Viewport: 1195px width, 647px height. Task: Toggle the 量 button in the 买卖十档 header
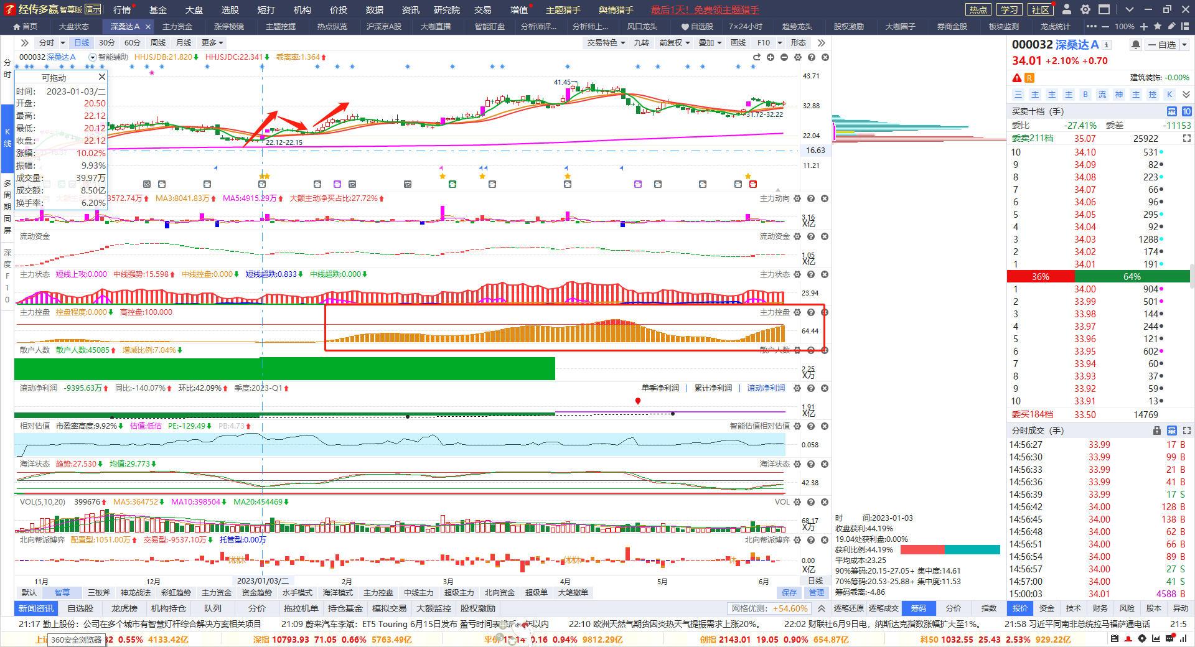[1172, 111]
